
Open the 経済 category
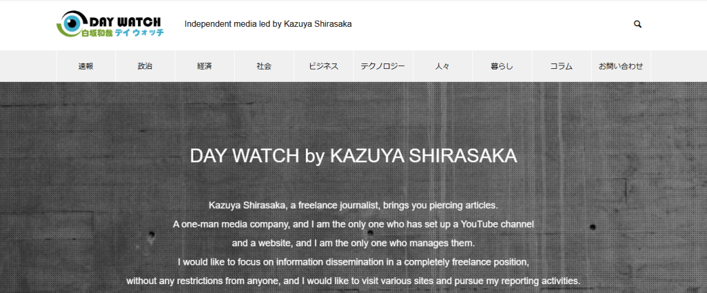click(204, 66)
